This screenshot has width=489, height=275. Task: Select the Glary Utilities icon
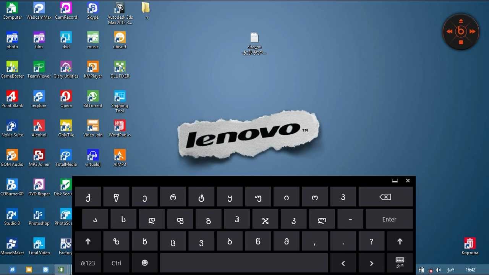pos(66,70)
